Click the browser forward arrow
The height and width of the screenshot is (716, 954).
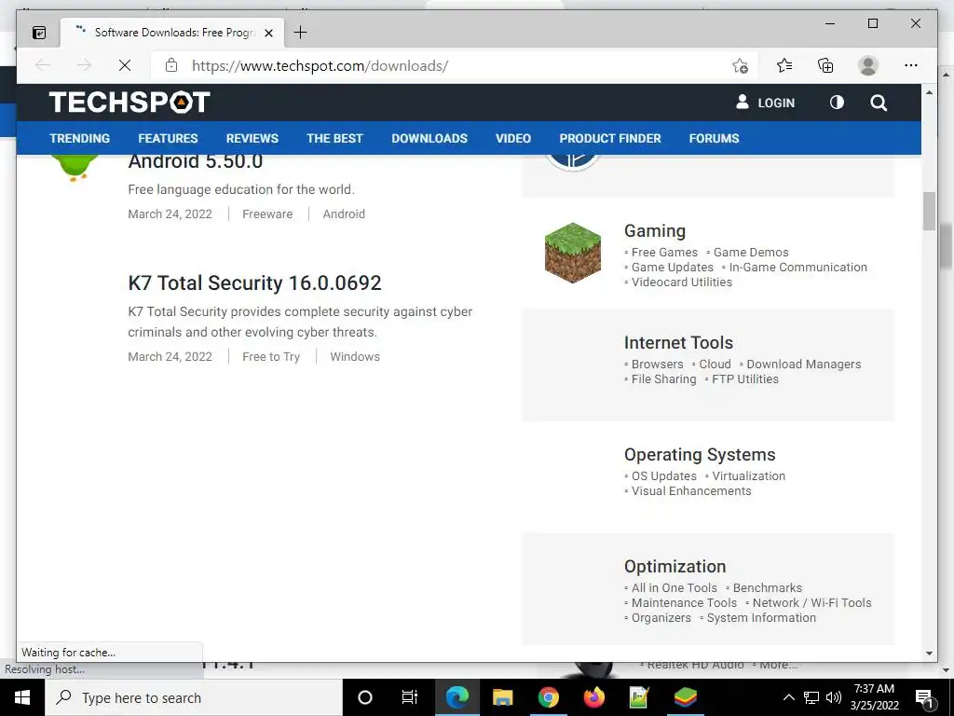tap(84, 65)
